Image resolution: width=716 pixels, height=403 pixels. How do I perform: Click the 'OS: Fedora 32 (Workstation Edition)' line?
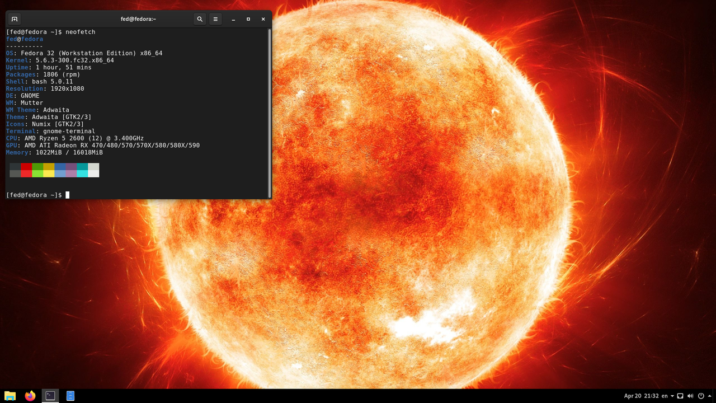pyautogui.click(x=84, y=53)
